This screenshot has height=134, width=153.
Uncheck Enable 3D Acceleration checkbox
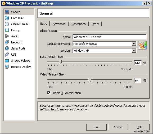(x=49, y=93)
